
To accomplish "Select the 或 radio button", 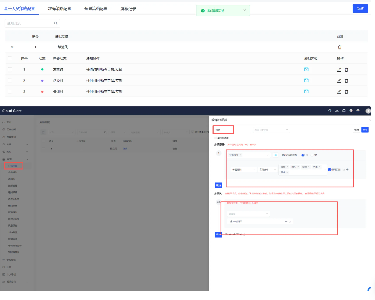I will [312, 155].
